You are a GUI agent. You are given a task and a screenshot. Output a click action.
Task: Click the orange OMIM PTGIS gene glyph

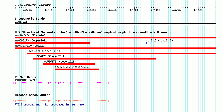[61, 101]
